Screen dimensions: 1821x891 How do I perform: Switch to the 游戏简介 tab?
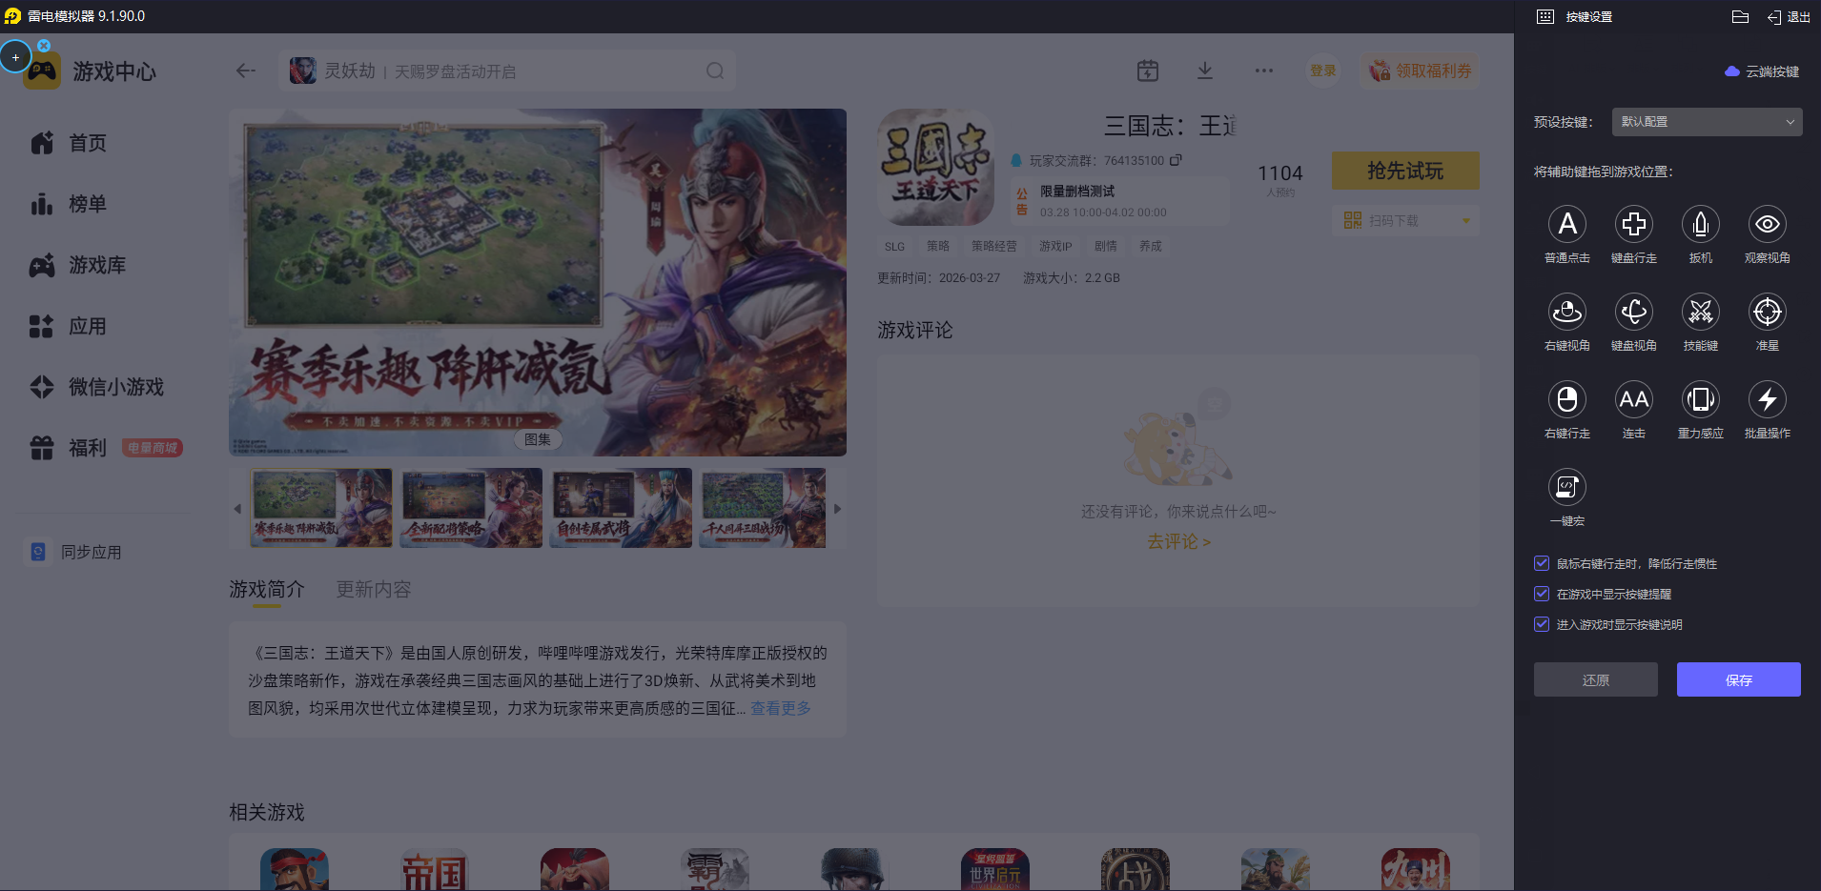click(x=267, y=590)
